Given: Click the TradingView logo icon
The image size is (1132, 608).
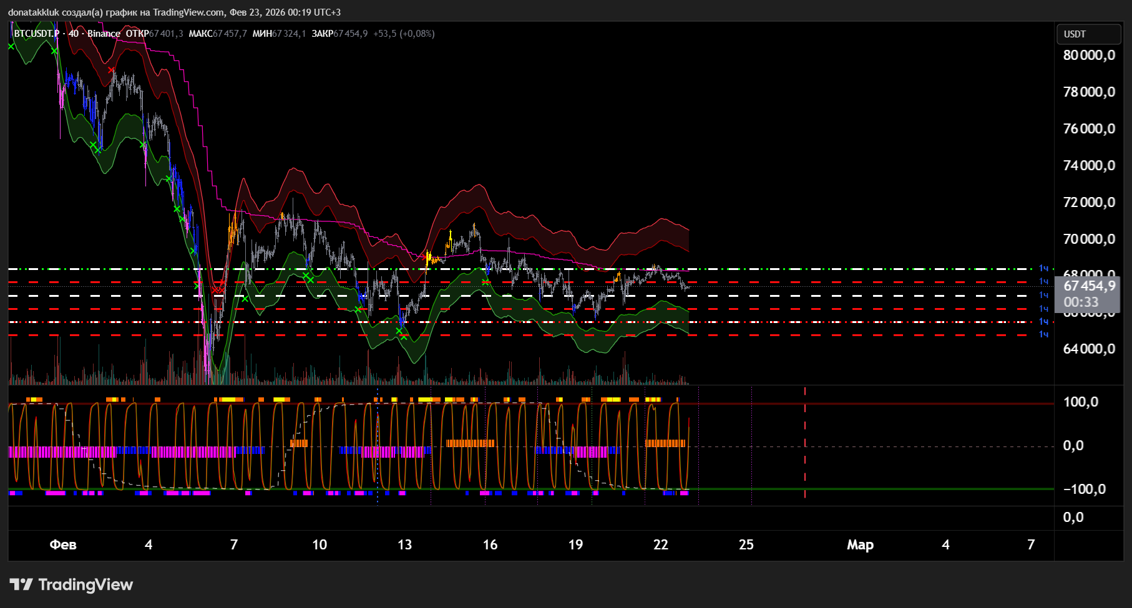Looking at the screenshot, I should 21,584.
